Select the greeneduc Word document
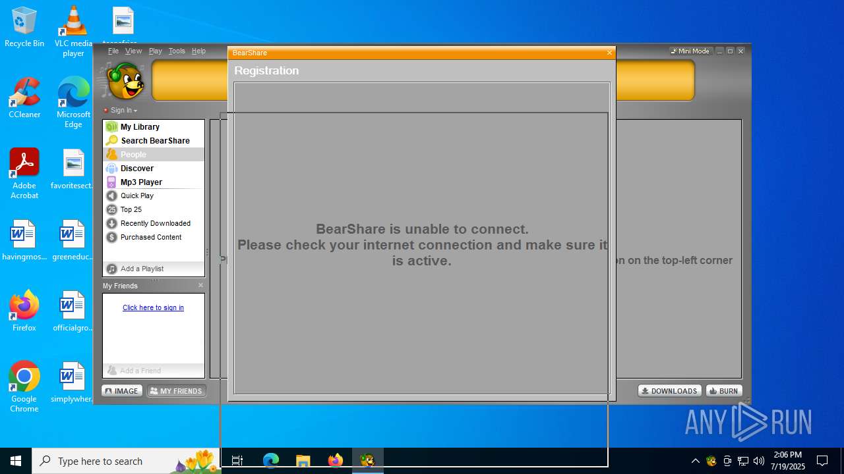The height and width of the screenshot is (474, 844). [x=73, y=240]
